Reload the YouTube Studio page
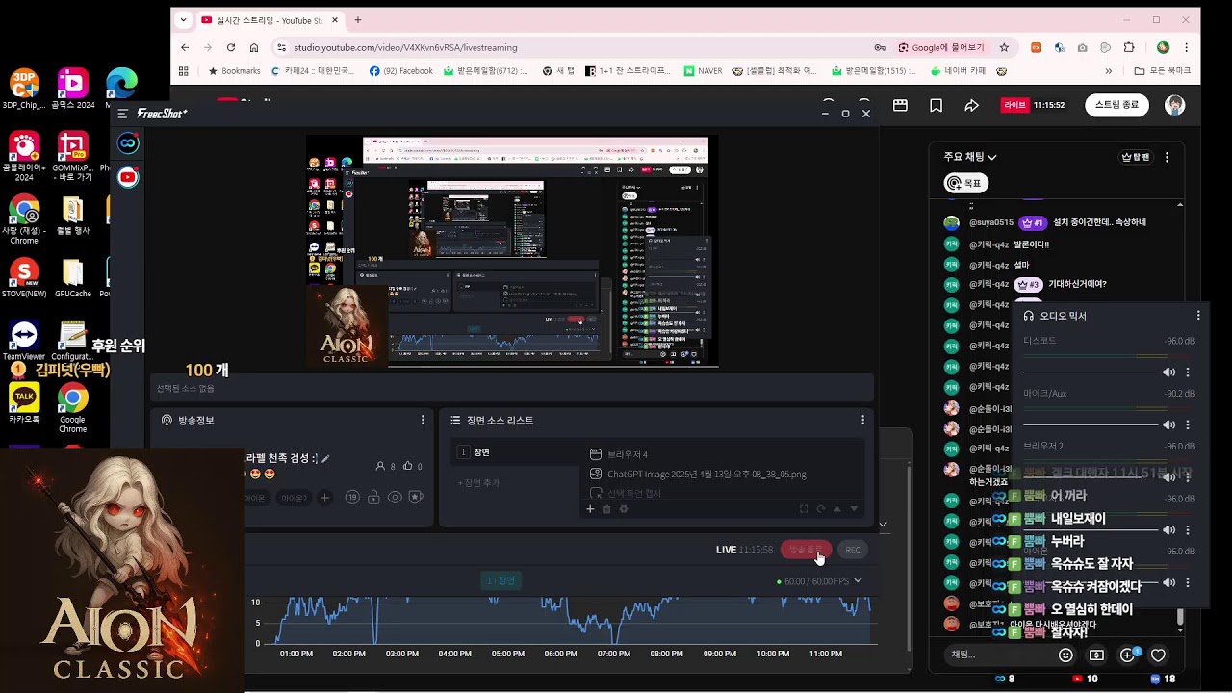This screenshot has width=1232, height=693. pos(231,47)
